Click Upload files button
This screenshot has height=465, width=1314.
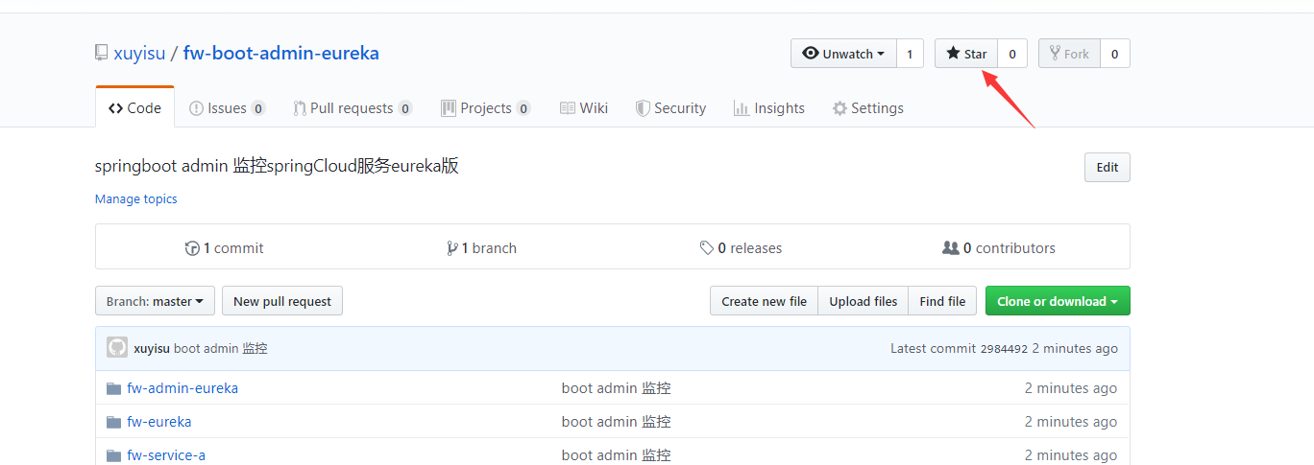point(864,301)
